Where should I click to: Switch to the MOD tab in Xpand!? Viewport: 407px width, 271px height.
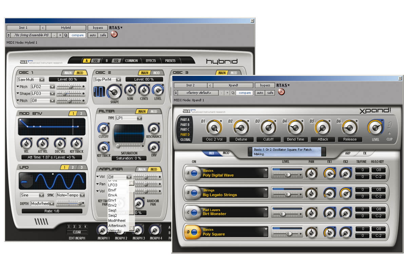point(226,153)
